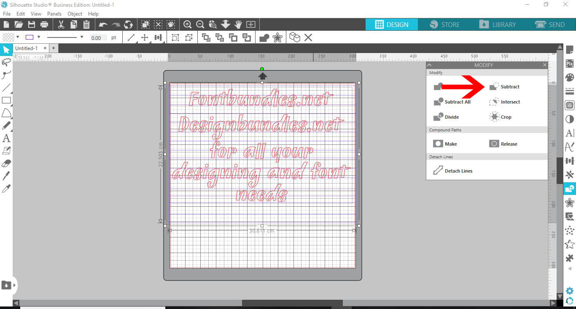Click the Detach Lines button
The image size is (576, 309).
(x=452, y=171)
